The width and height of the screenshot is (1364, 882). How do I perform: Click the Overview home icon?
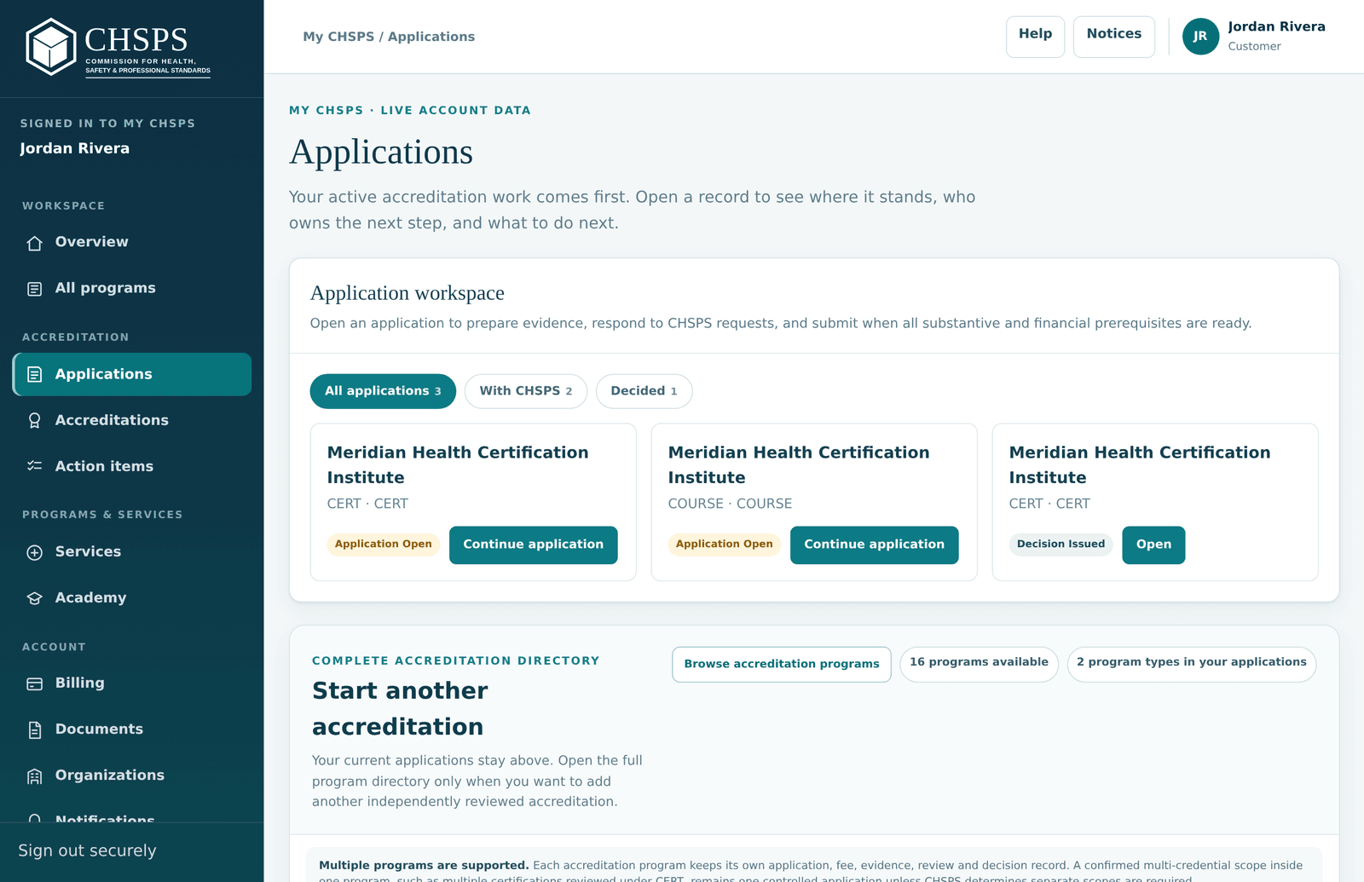click(34, 243)
